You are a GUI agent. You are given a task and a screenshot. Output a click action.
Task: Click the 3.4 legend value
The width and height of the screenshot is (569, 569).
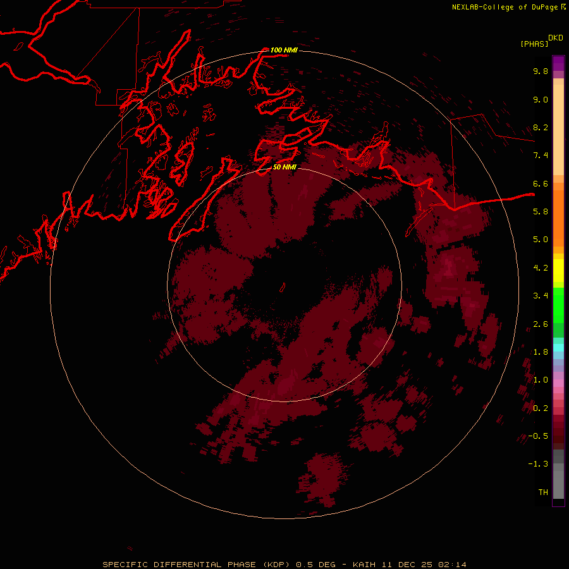click(x=541, y=296)
